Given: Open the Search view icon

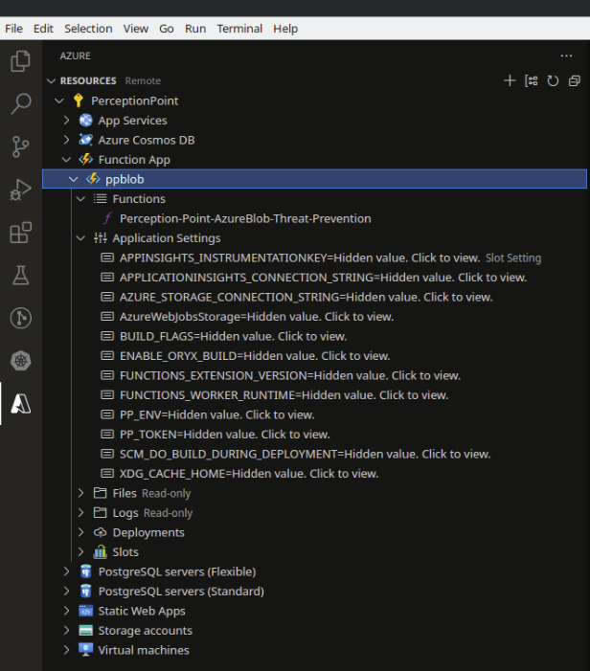Looking at the screenshot, I should [x=20, y=104].
